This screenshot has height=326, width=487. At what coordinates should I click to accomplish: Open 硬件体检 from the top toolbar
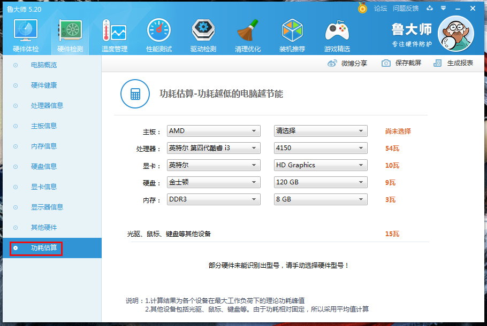(25, 33)
